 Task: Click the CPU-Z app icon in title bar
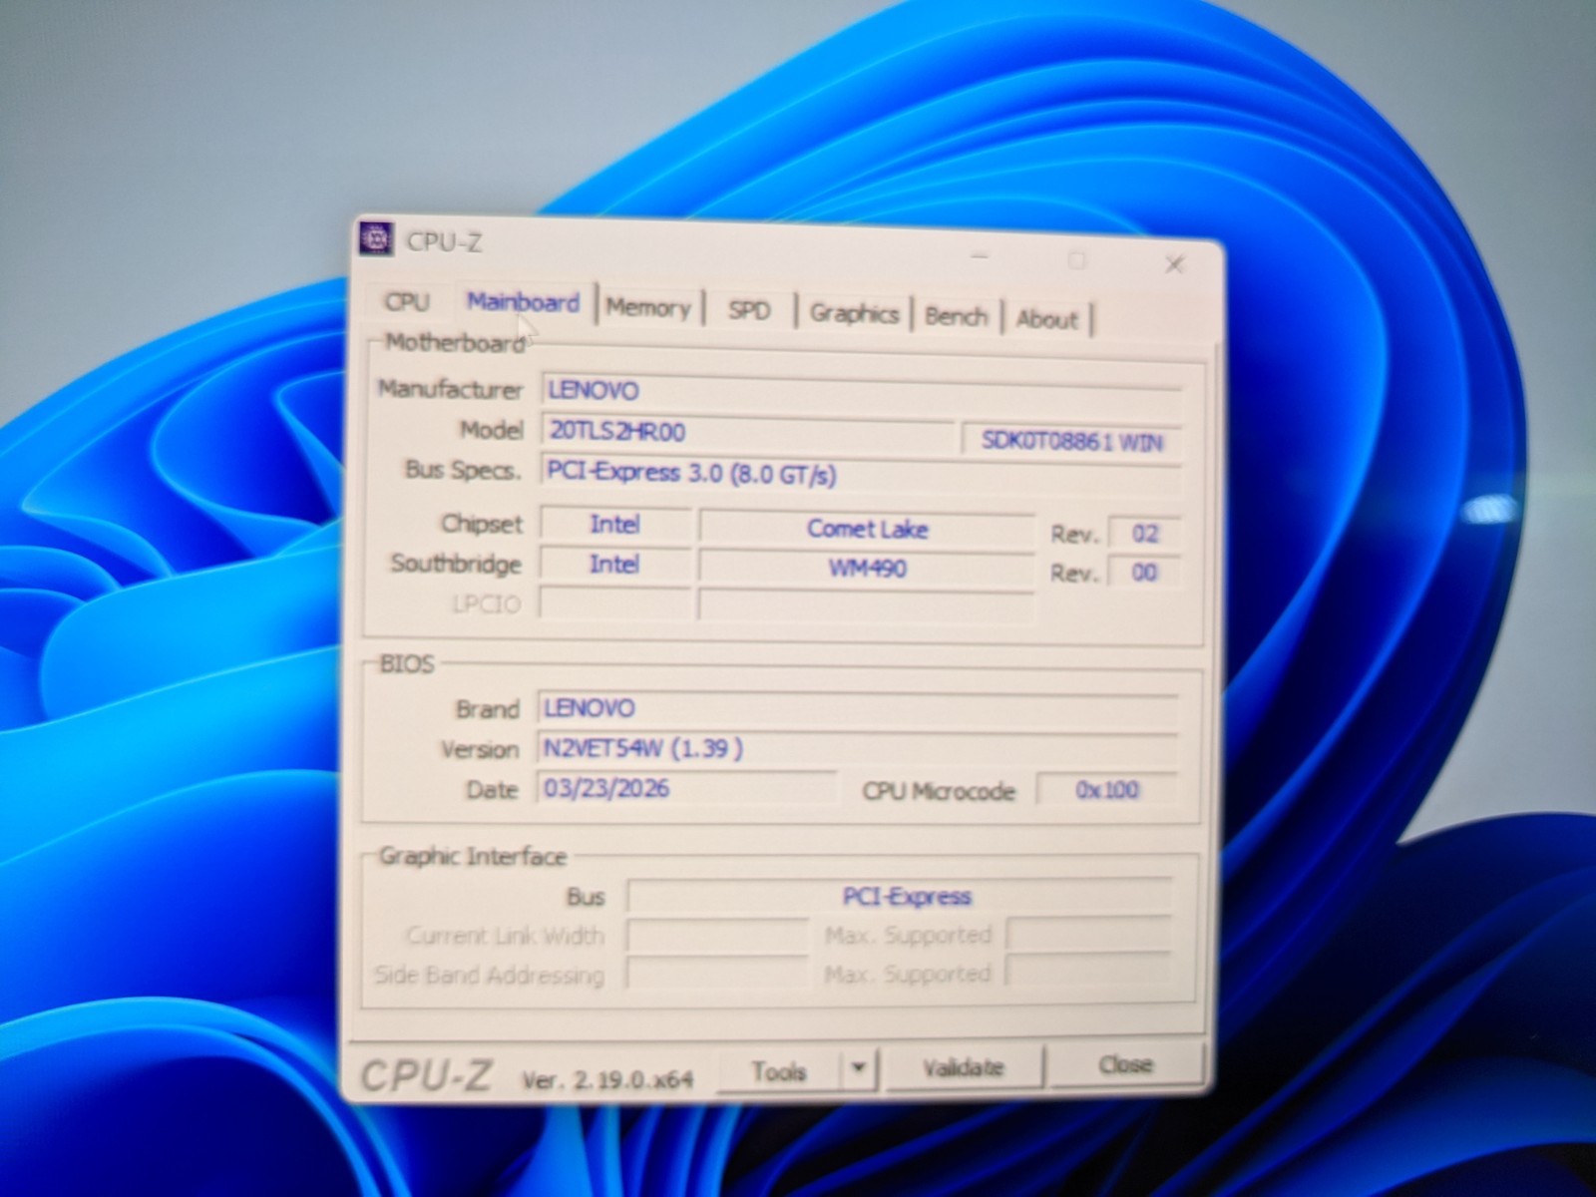click(x=376, y=237)
